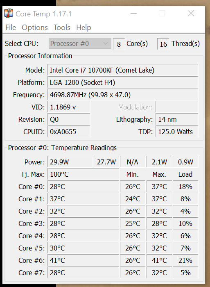Click the Max. column header
The width and height of the screenshot is (210, 287).
159,174
